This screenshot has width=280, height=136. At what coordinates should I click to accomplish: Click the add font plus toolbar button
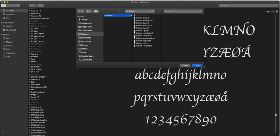coord(32,6)
